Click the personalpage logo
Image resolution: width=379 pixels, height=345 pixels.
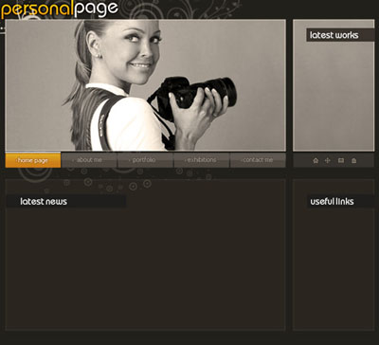[x=60, y=9]
